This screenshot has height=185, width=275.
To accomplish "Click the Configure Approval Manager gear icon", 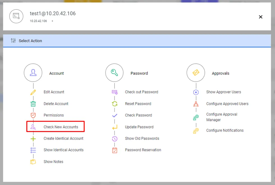I will pos(196,117).
